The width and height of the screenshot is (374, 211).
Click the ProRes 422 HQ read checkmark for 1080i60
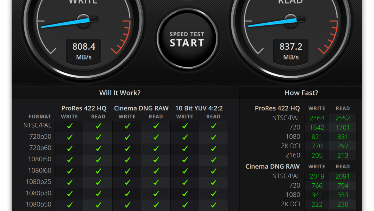click(98, 171)
